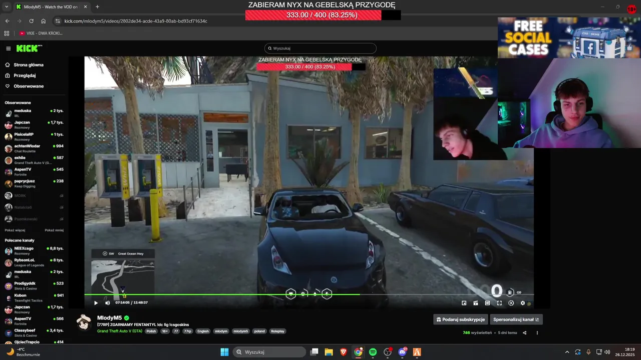Open a new browser tab
The height and width of the screenshot is (360, 641).
pyautogui.click(x=97, y=7)
